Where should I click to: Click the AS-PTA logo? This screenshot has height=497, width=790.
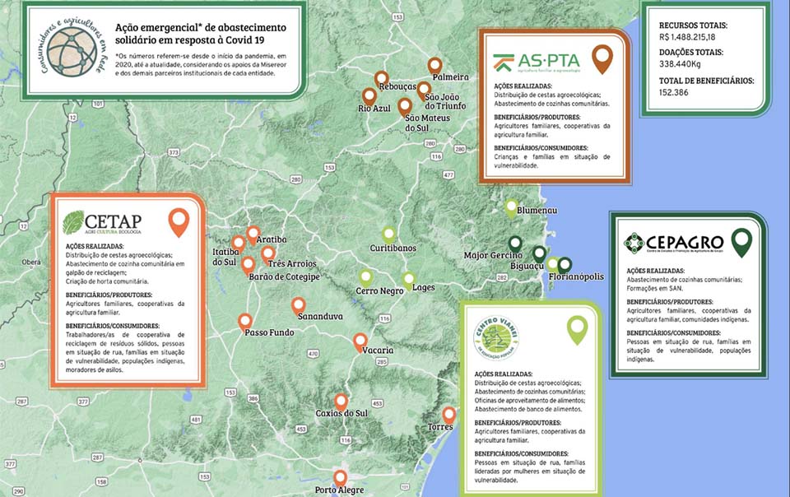click(x=536, y=62)
